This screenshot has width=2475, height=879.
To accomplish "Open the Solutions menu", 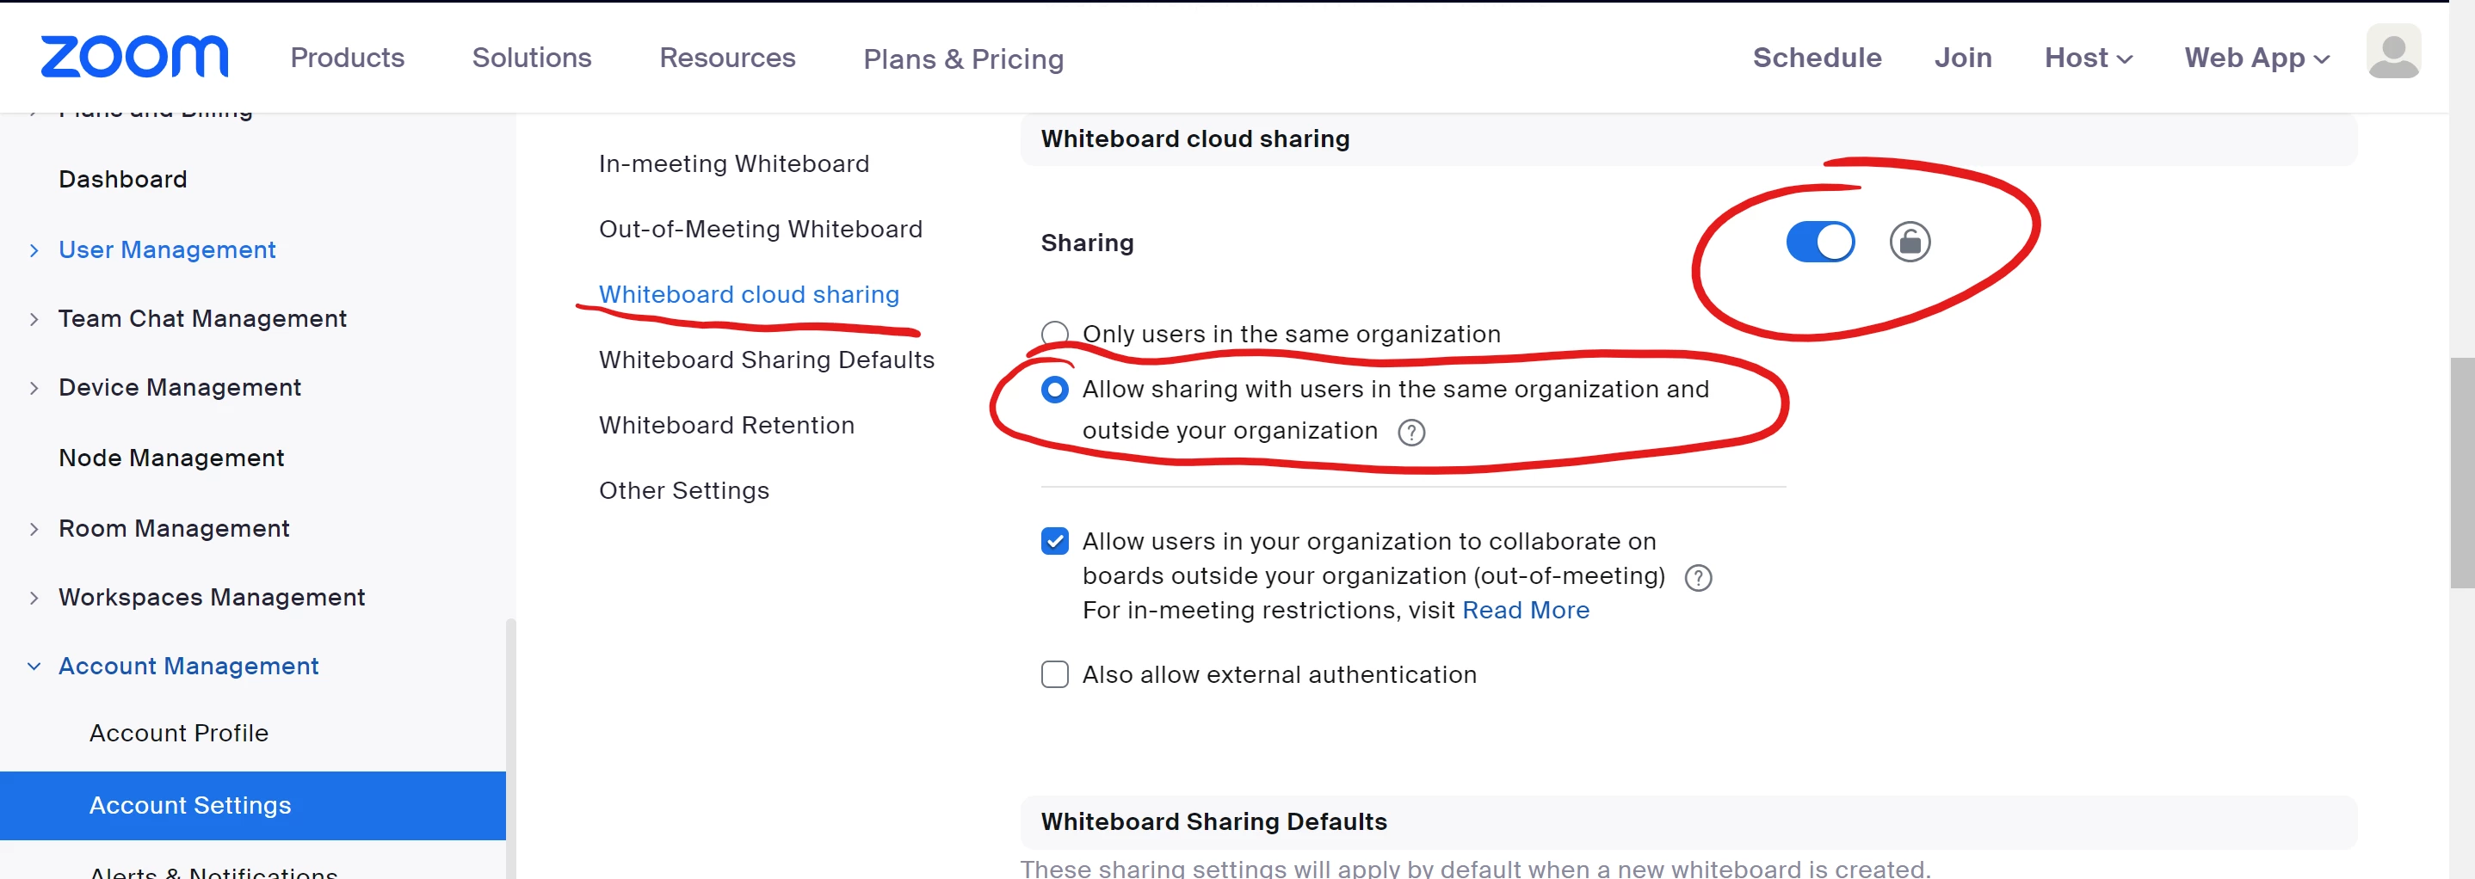I will coord(531,58).
